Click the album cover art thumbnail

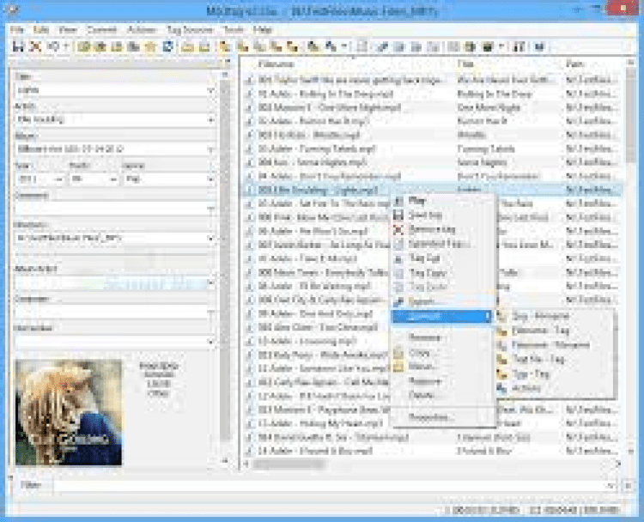tap(69, 413)
